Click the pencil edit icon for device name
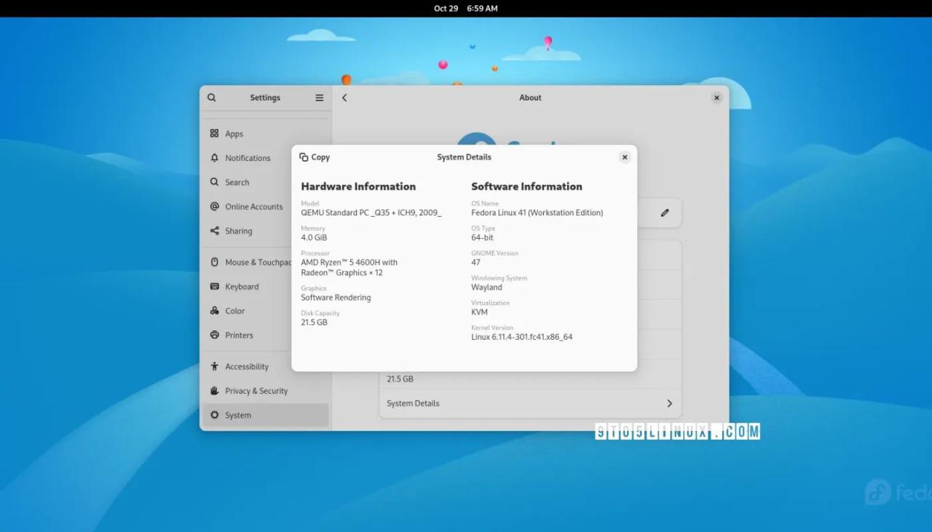Image resolution: width=932 pixels, height=532 pixels. point(664,213)
